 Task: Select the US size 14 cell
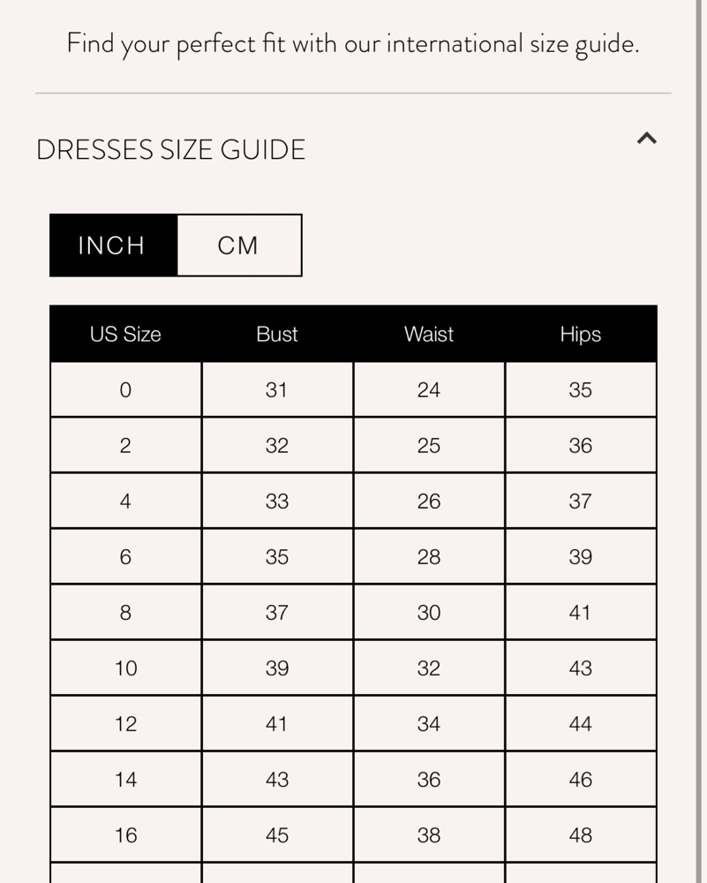click(x=125, y=780)
